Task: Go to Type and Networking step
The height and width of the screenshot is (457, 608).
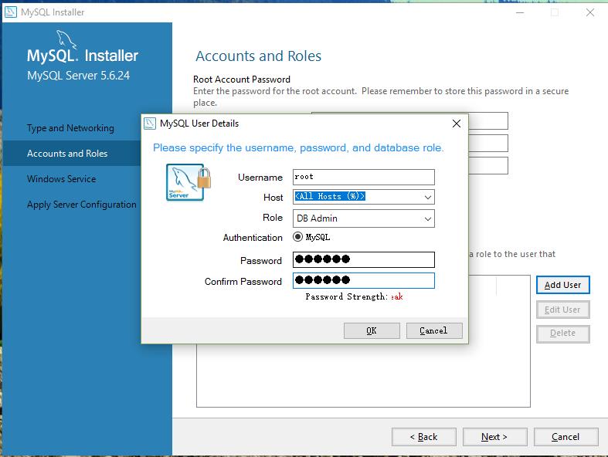Action: tap(70, 128)
